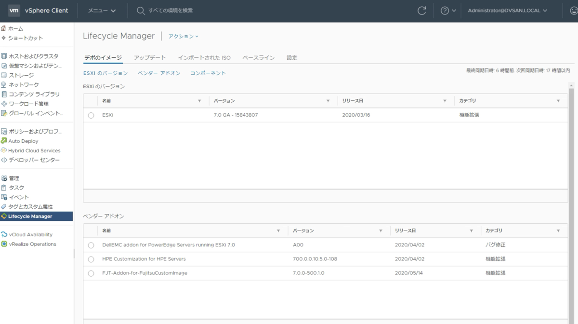The height and width of the screenshot is (324, 578).
Task: Open the help menu chevron
Action: click(454, 11)
